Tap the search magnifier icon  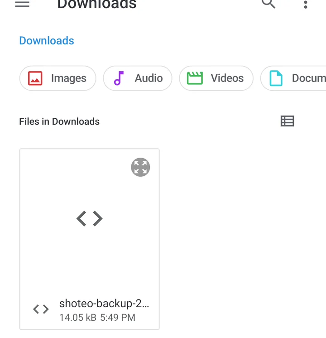coord(268,4)
